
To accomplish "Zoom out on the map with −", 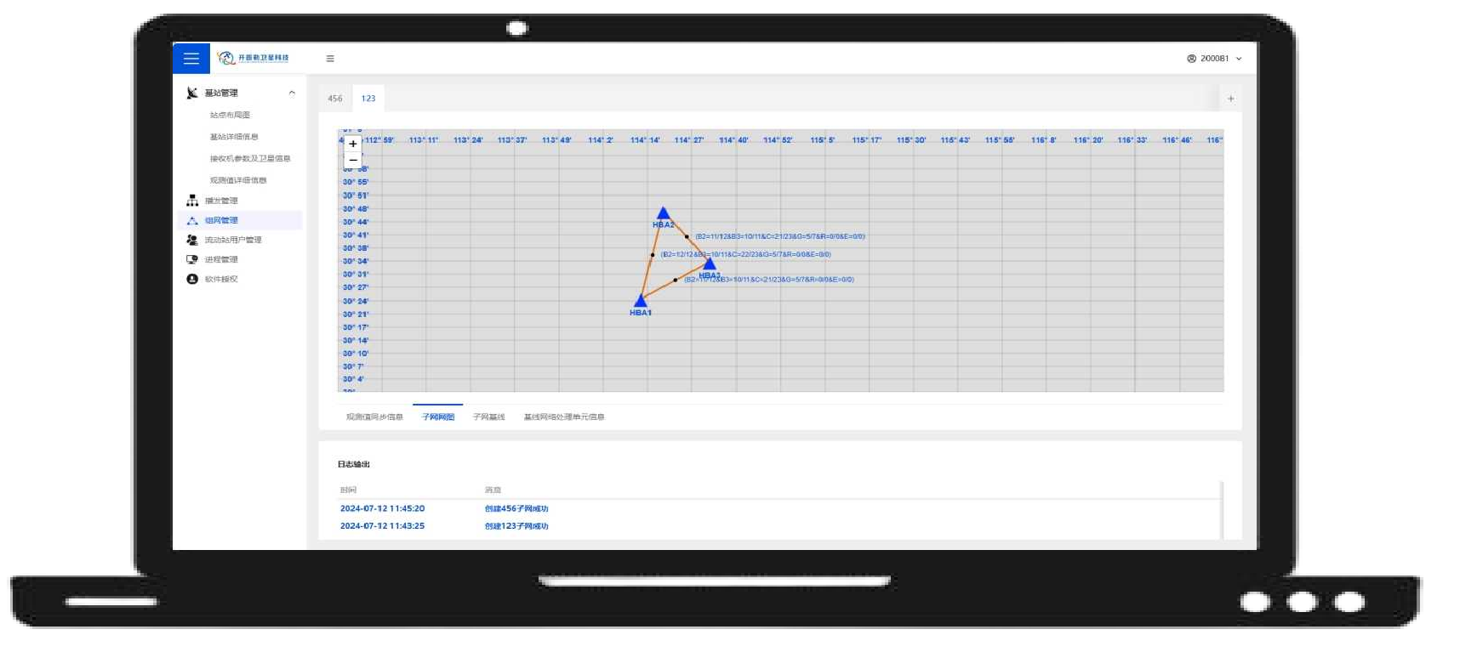I will click(353, 160).
